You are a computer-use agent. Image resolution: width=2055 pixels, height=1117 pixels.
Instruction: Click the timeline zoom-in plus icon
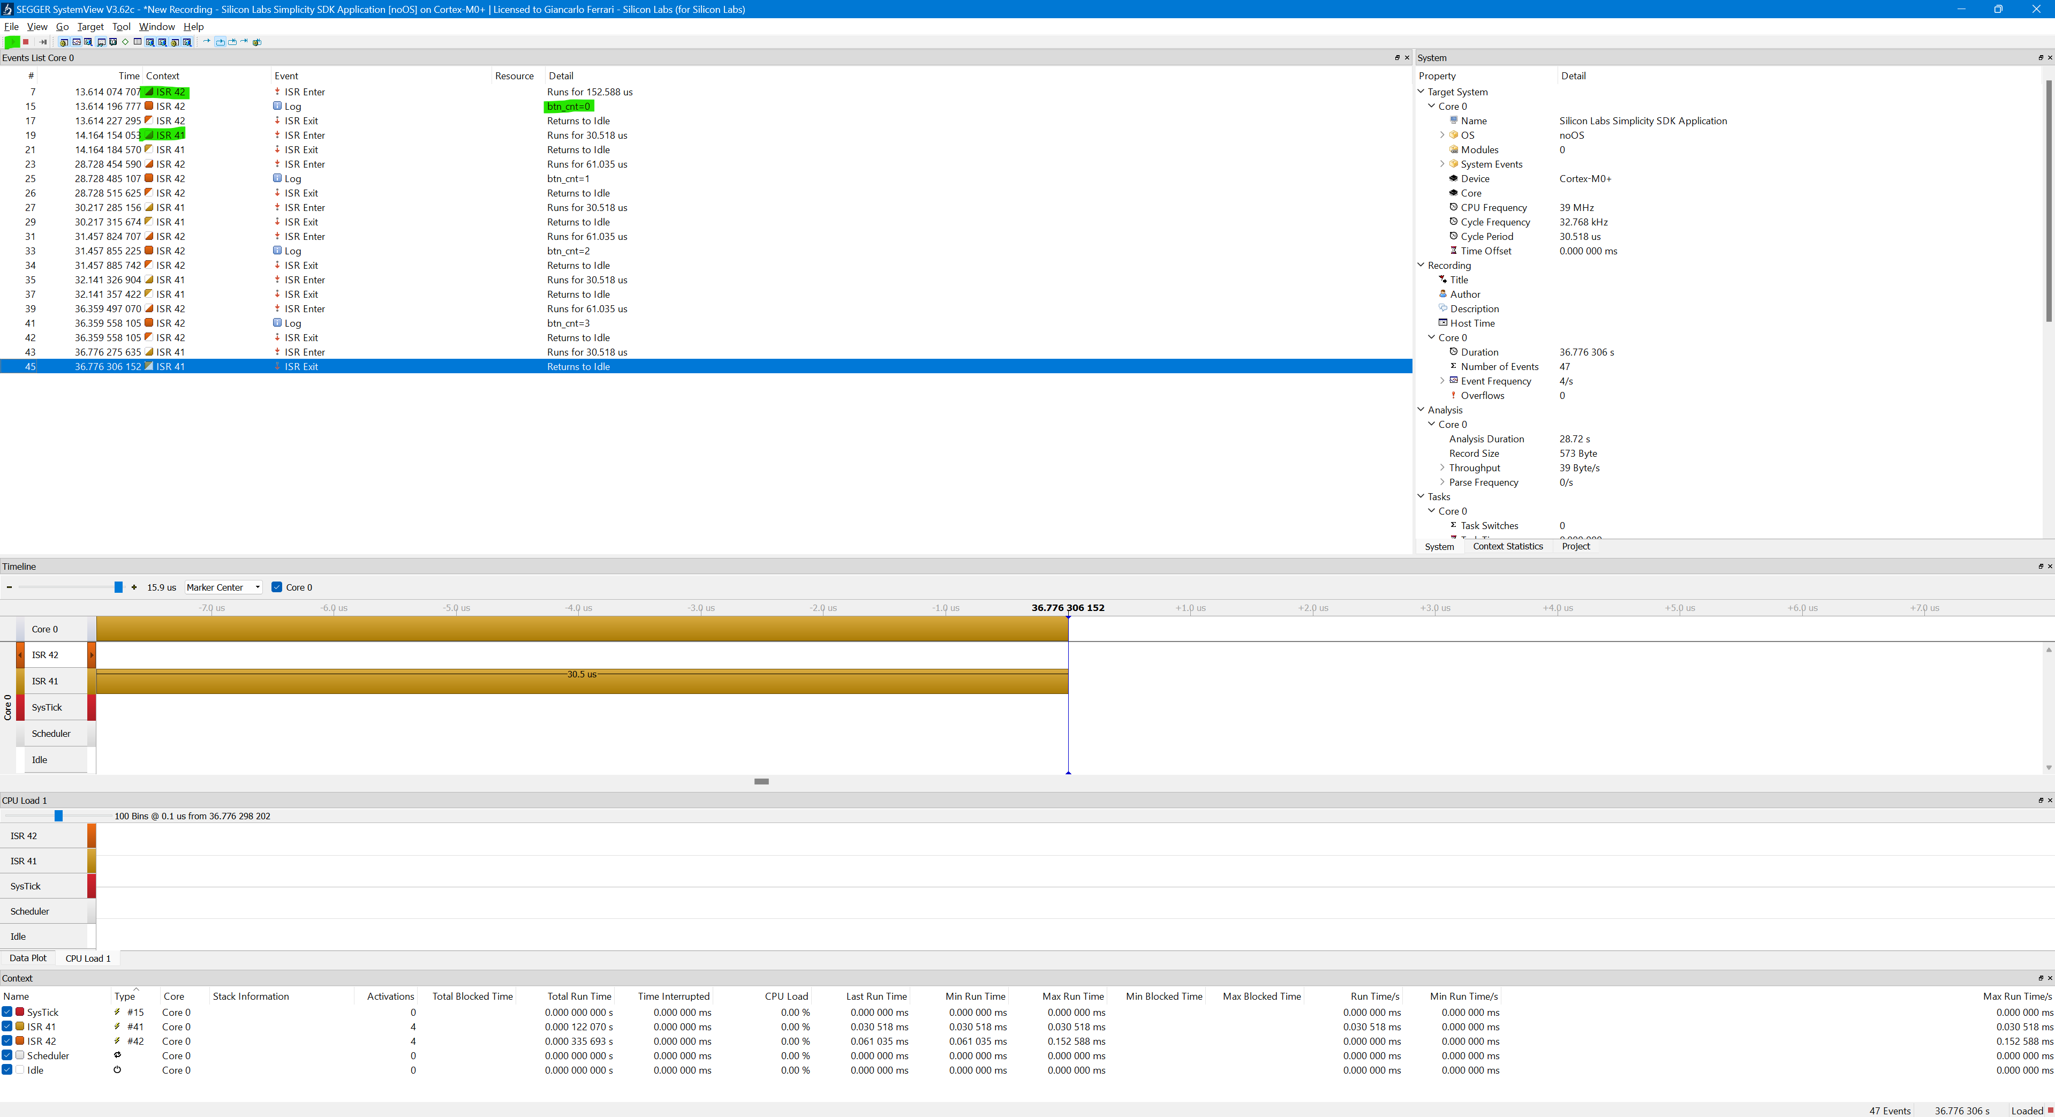click(134, 587)
